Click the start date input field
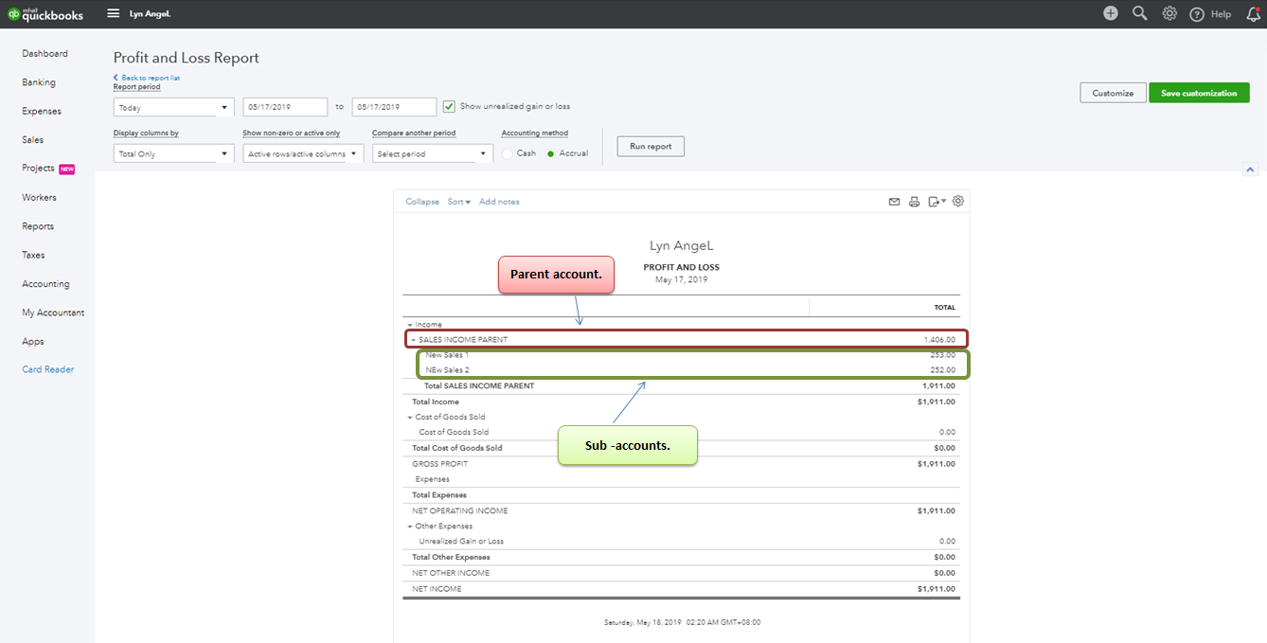The height and width of the screenshot is (643, 1267). click(x=285, y=108)
